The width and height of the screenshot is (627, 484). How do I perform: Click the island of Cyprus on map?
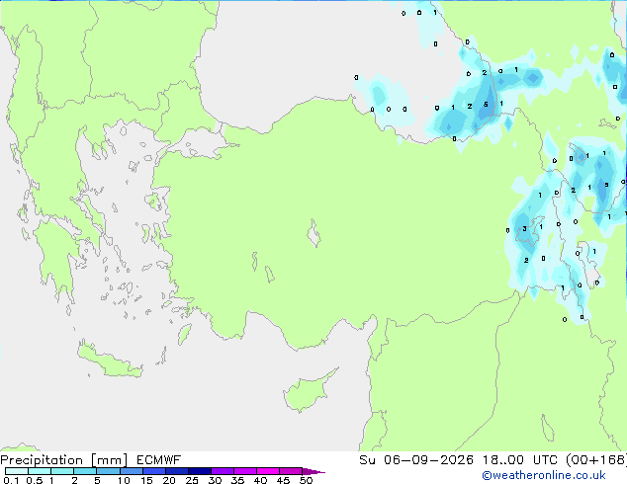[309, 391]
